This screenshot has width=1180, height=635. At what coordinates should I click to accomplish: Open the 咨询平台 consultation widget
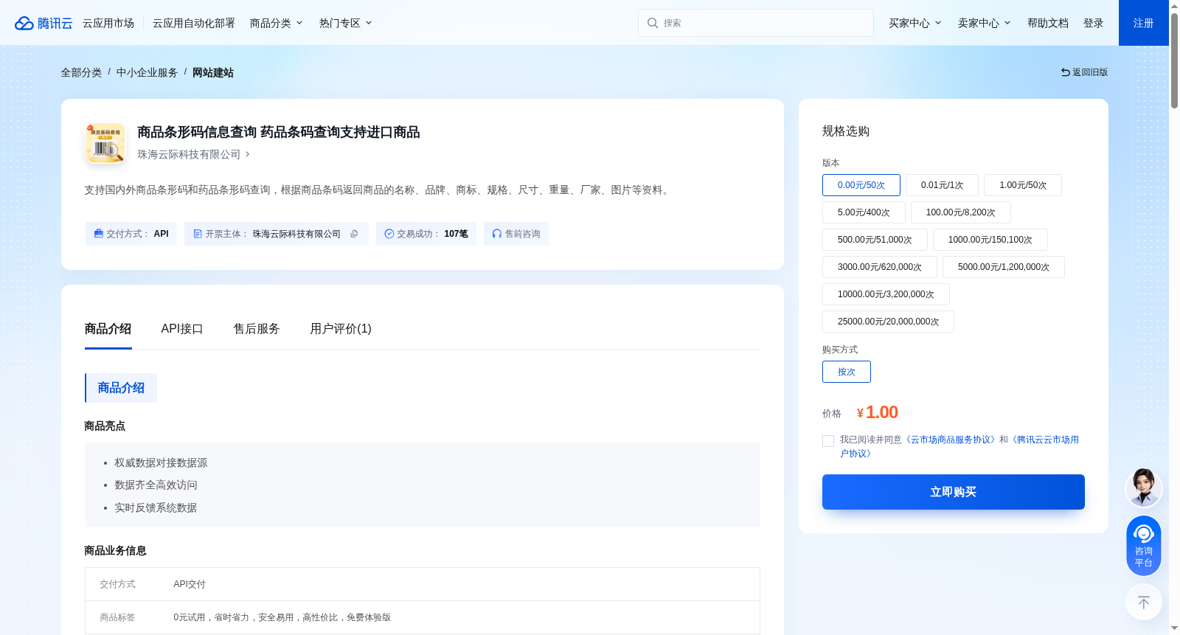click(1144, 546)
